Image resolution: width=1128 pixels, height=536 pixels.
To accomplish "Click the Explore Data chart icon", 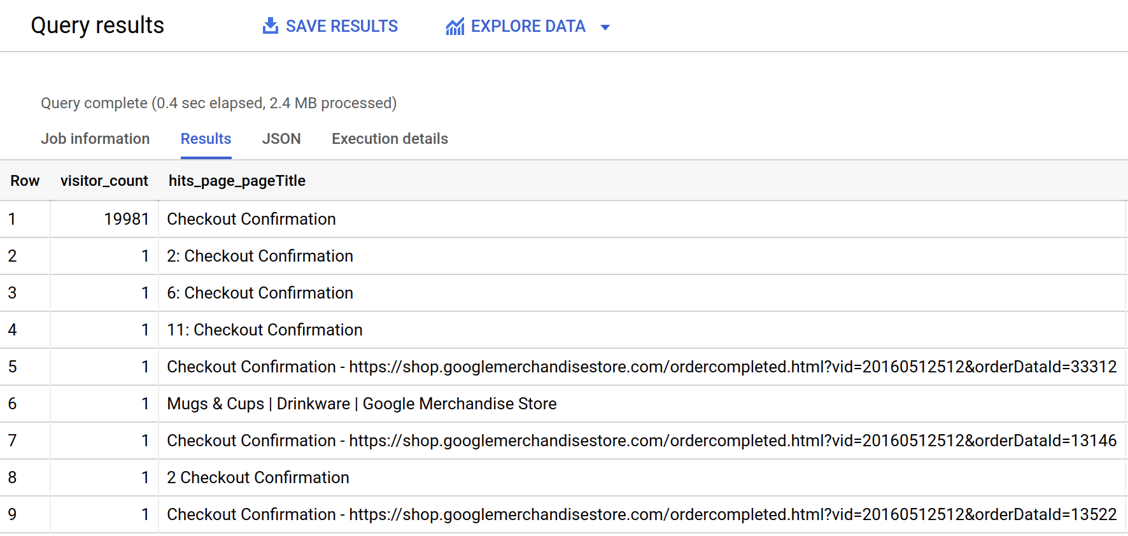I will (455, 27).
